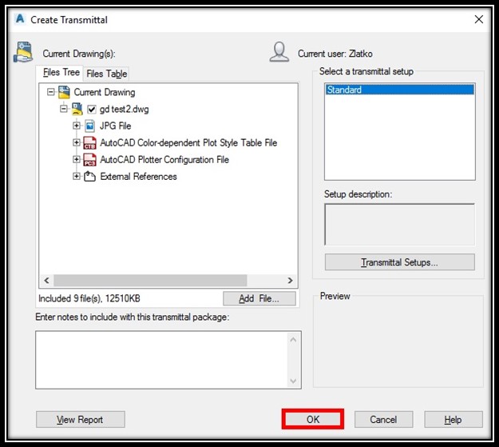This screenshot has width=499, height=447.
Task: Expand the External References node
Action: (77, 176)
